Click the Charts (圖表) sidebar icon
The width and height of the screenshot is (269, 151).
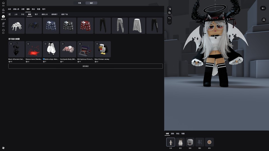tap(3, 10)
